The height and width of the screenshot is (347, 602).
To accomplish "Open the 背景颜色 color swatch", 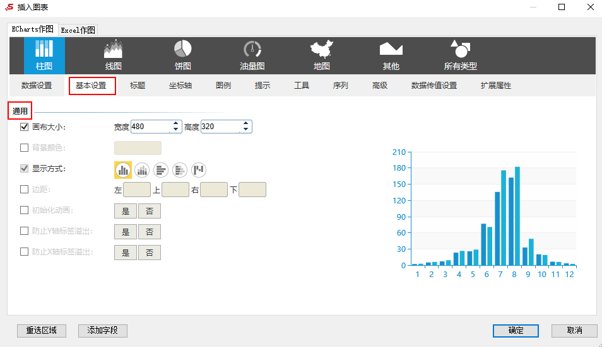I will coord(138,148).
